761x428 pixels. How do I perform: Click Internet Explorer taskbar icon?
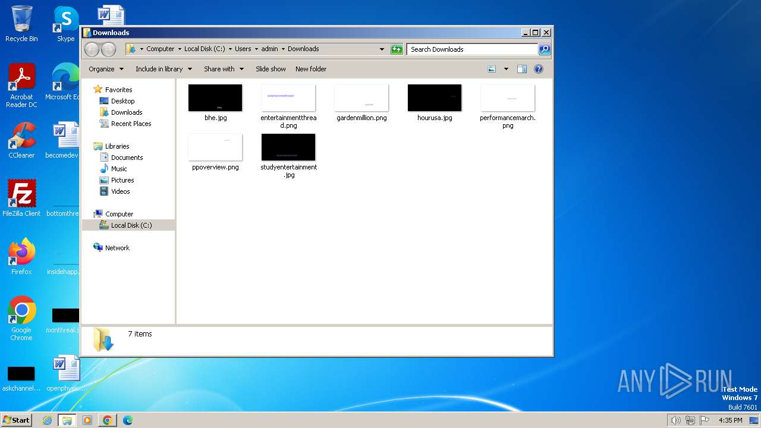pyautogui.click(x=47, y=420)
